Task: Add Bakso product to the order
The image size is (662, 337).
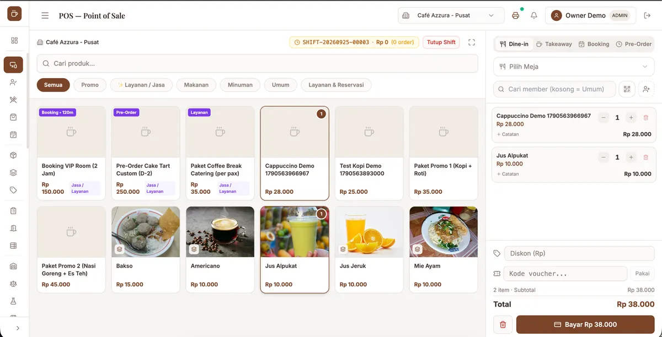Action: [146, 249]
